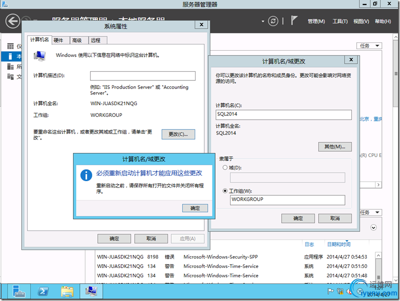Click the empty domain name field
The image size is (400, 301).
(x=288, y=177)
